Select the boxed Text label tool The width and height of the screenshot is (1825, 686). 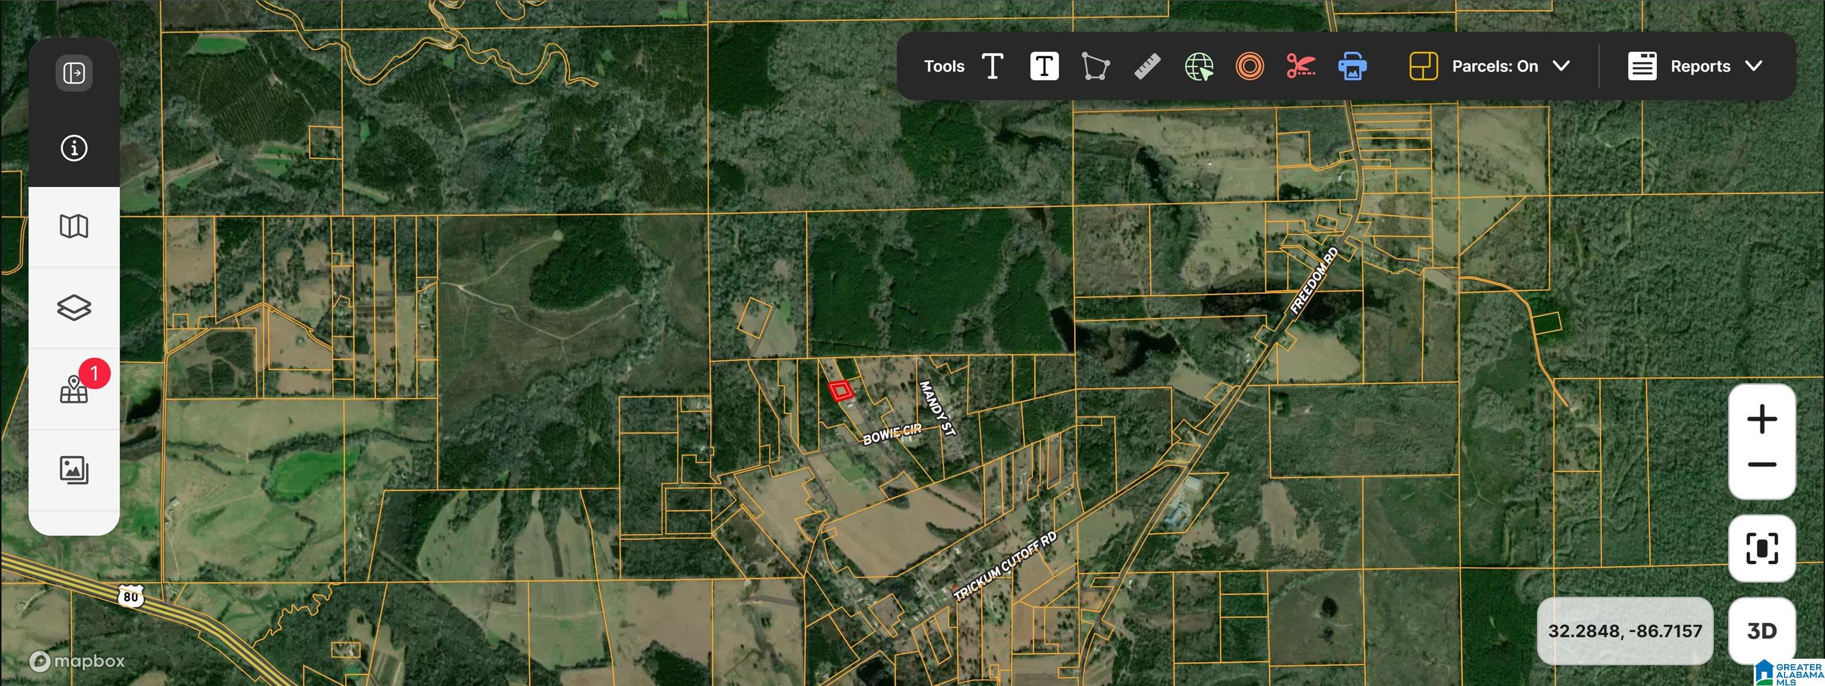pos(1044,66)
